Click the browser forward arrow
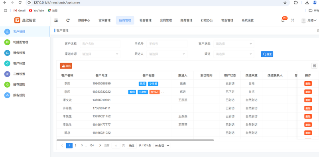Viewport: 319px width, 157px height. coord(12,3)
